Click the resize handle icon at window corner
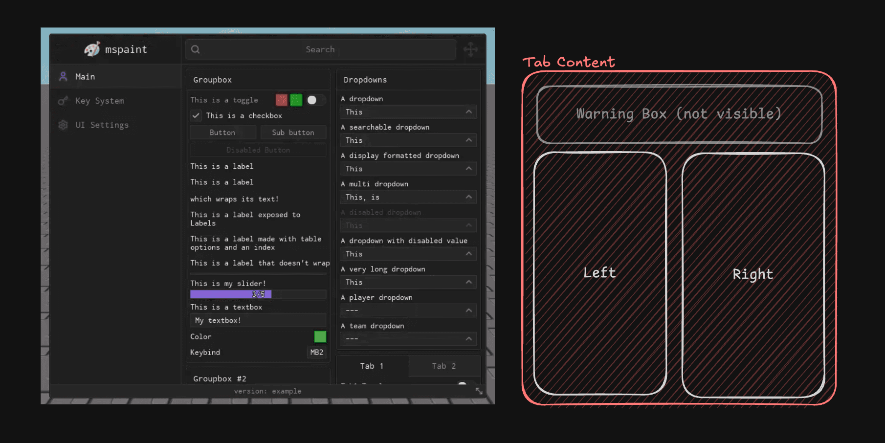The image size is (885, 443). tap(479, 391)
